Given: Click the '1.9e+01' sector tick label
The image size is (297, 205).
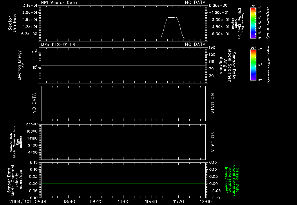Looking at the screenshot, I should tap(30, 20).
